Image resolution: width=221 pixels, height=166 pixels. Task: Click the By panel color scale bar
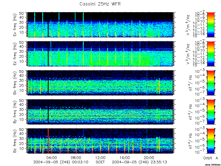click(211, 112)
